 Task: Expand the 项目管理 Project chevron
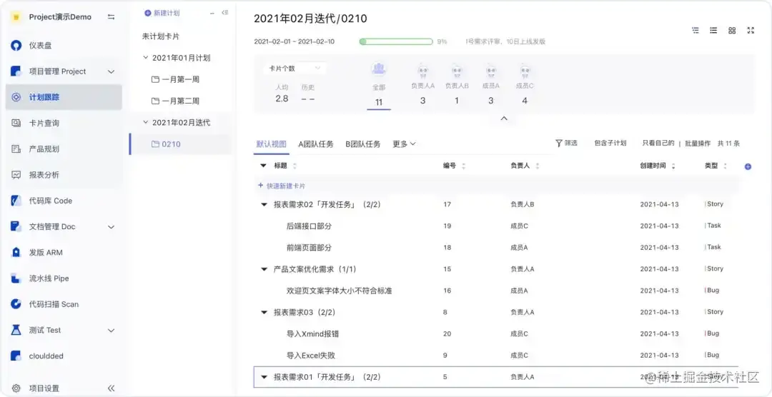(112, 72)
